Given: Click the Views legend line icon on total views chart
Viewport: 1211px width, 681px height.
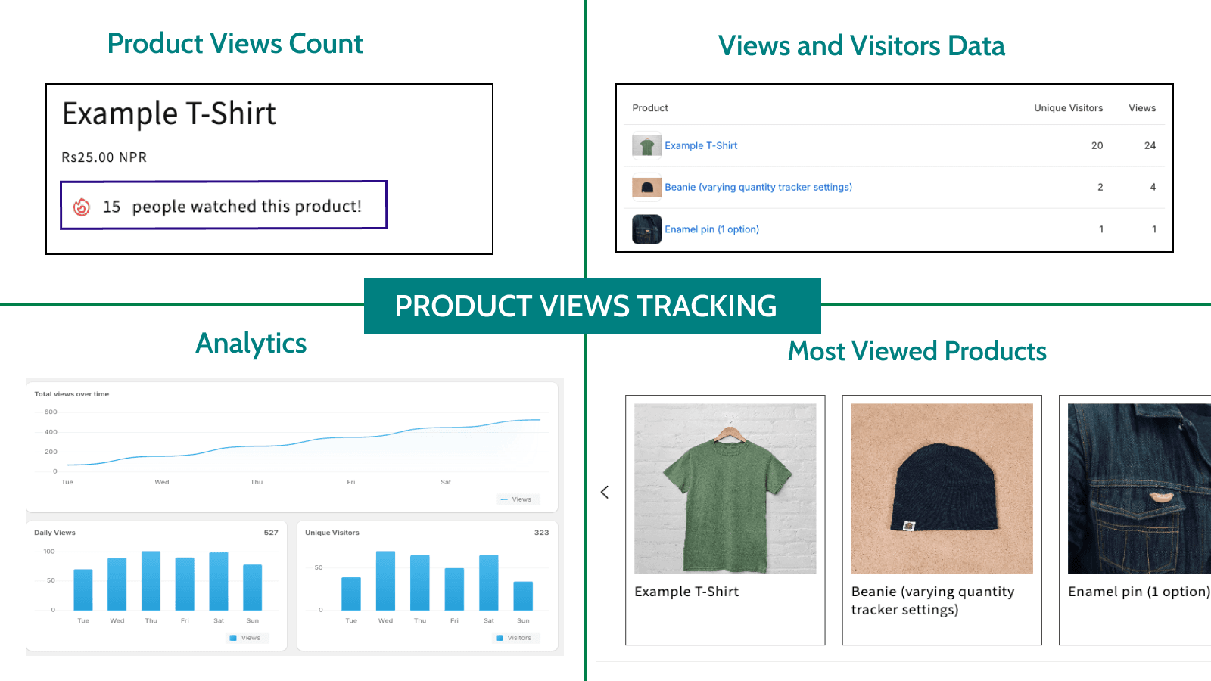Looking at the screenshot, I should (x=506, y=499).
